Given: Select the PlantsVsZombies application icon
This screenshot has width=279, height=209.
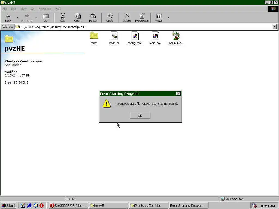Looking at the screenshot, I should [176, 36].
